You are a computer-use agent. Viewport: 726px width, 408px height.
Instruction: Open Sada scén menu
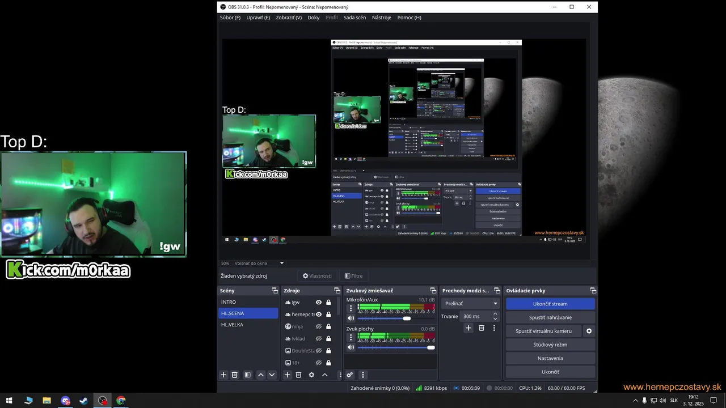click(354, 18)
